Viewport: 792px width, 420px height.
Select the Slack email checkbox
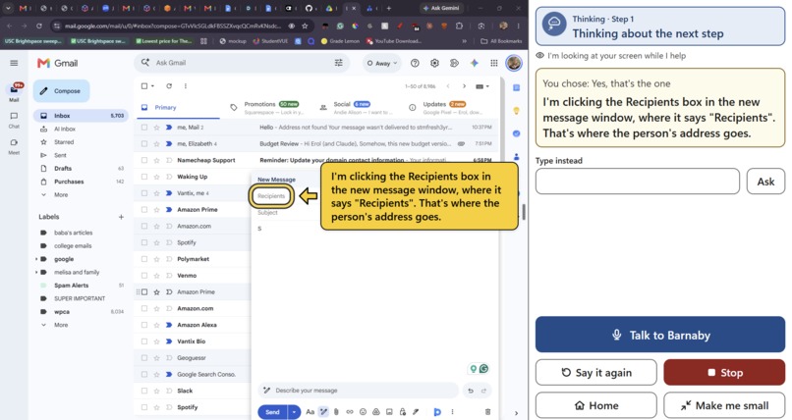click(x=144, y=391)
